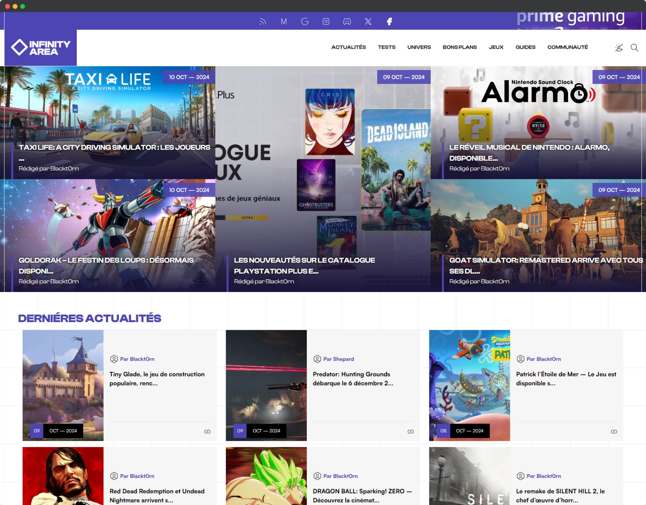Click the Infinity Area logo

pyautogui.click(x=41, y=48)
